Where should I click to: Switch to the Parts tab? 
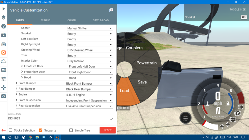point(20,20)
